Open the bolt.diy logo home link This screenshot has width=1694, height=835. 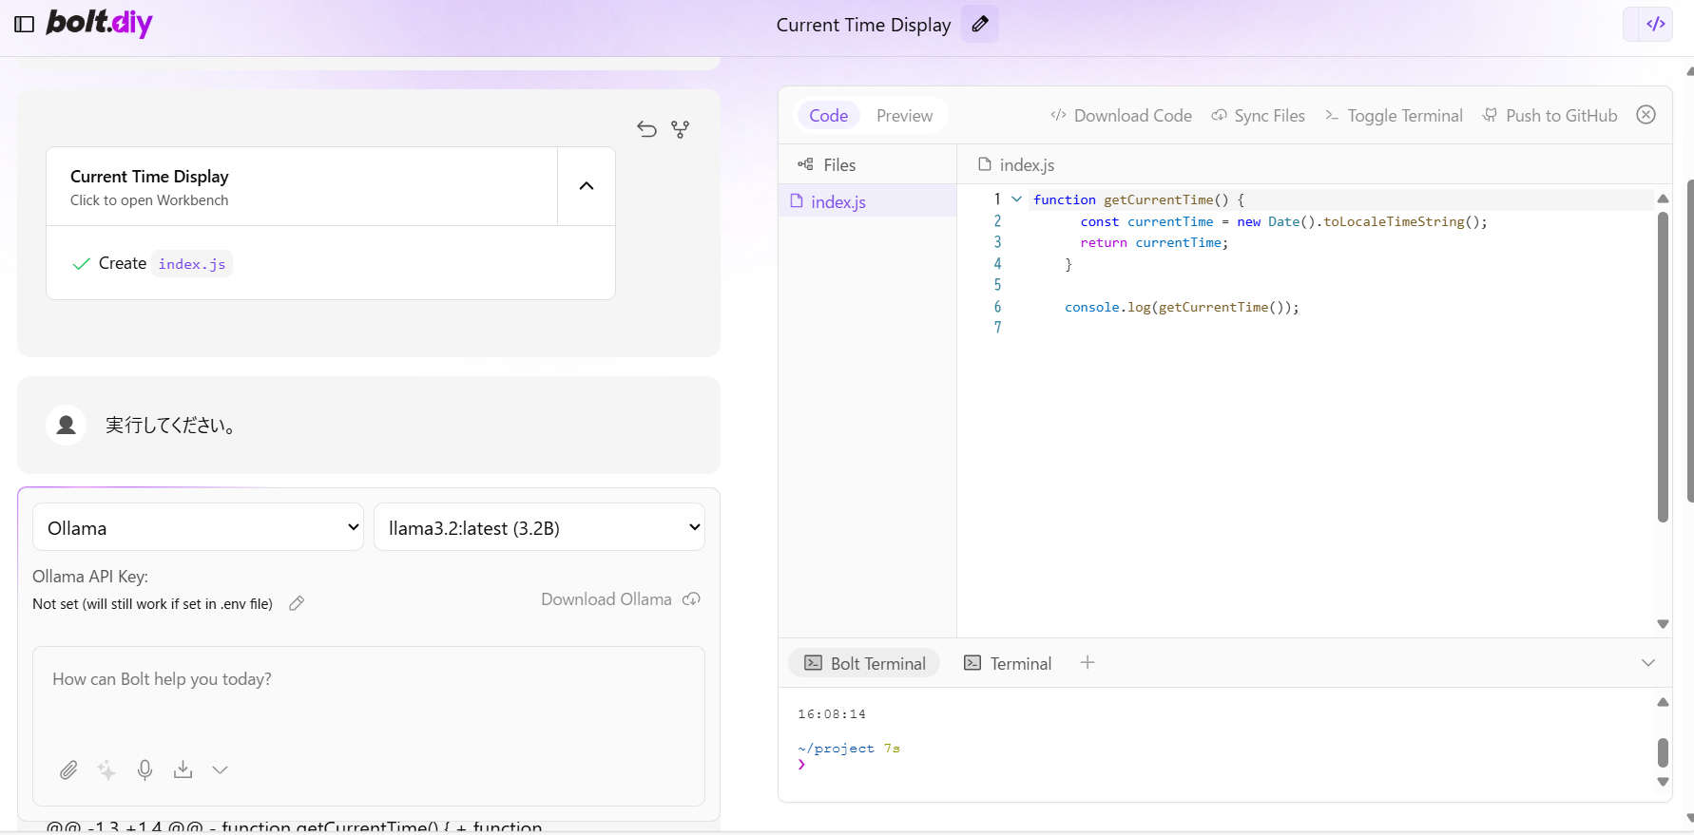[x=99, y=23]
